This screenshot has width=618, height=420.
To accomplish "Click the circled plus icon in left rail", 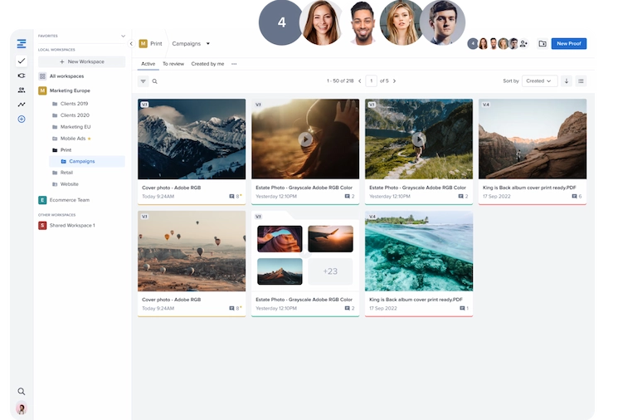I will [x=22, y=119].
